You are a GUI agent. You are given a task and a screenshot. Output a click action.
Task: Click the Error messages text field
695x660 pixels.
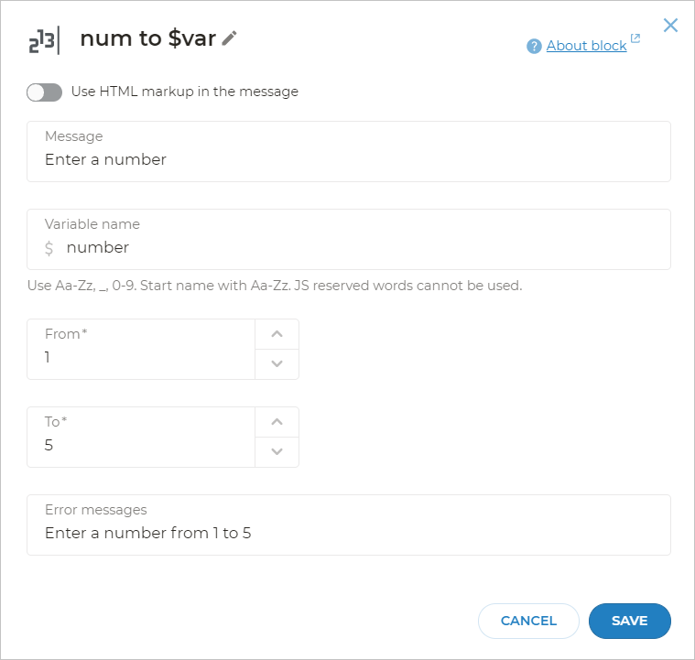coord(348,533)
